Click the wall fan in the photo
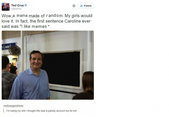 (x=15, y=51)
